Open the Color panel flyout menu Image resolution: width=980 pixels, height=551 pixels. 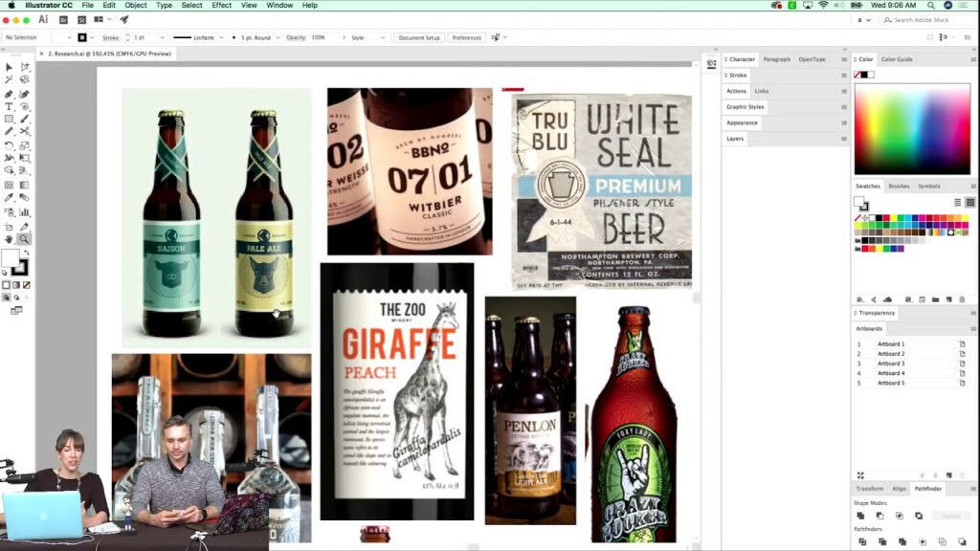coord(972,59)
